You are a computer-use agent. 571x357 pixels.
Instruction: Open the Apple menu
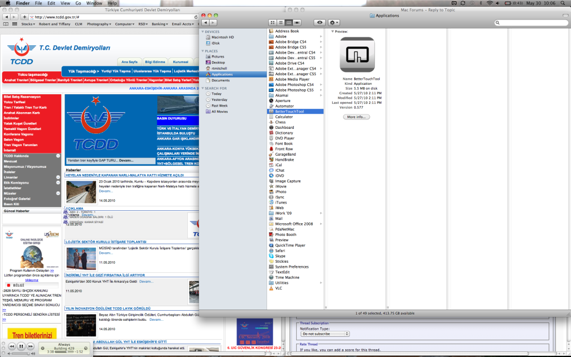[8, 3]
